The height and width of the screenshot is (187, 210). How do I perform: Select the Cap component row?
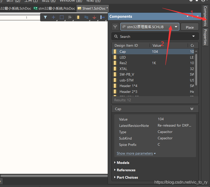coord(153,52)
